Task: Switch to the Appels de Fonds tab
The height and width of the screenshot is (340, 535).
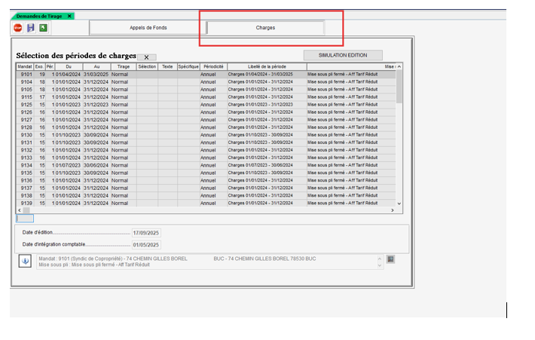Action: [148, 28]
